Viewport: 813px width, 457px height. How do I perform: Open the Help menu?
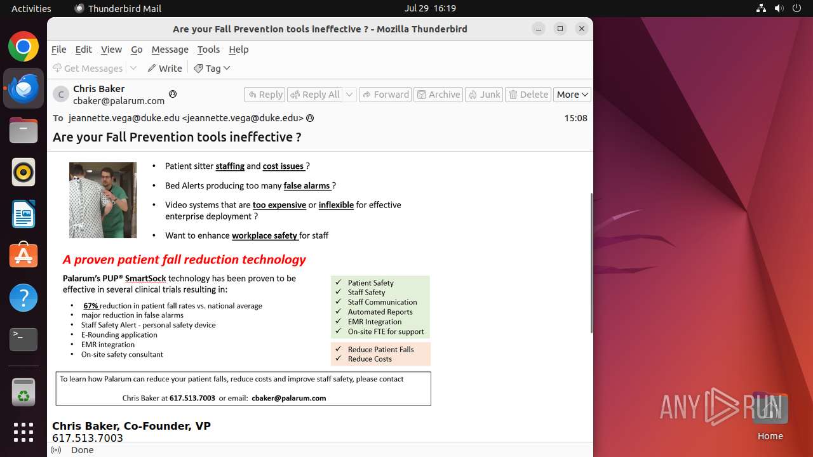click(238, 50)
